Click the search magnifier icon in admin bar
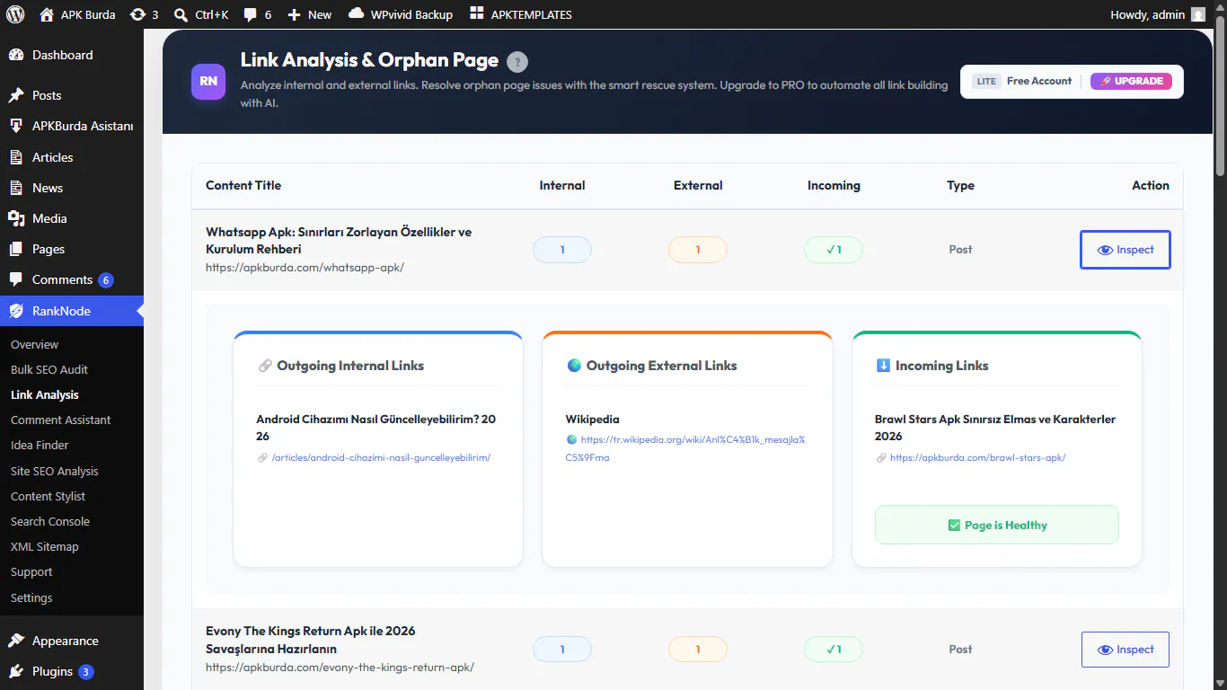Screen dimensions: 1227x690 tap(181, 14)
